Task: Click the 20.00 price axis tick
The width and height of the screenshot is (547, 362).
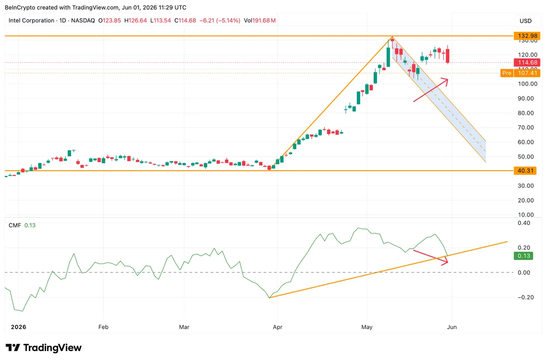Action: (526, 200)
